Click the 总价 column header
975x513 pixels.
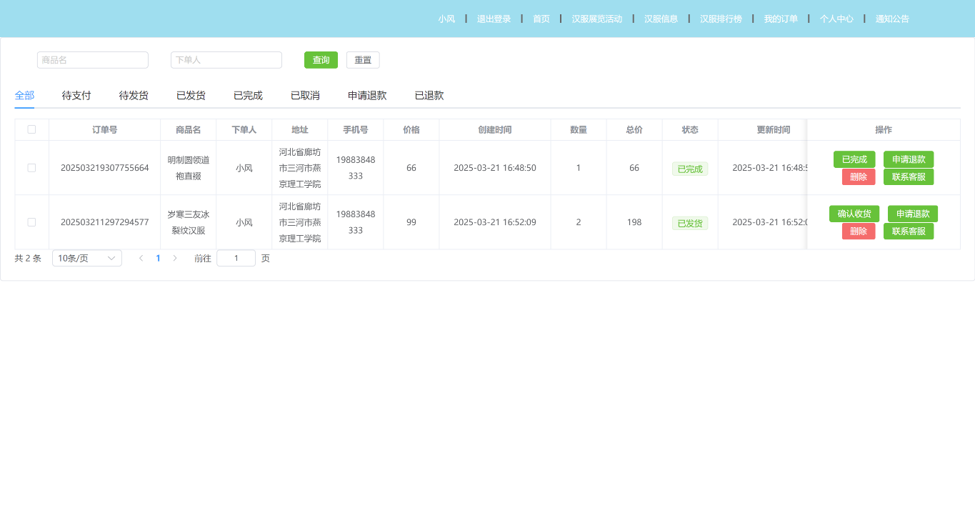634,129
